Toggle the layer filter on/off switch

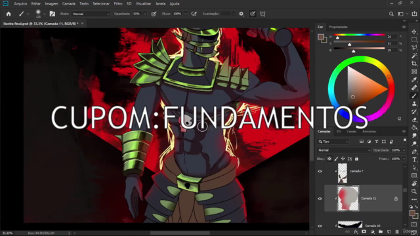coord(405,141)
